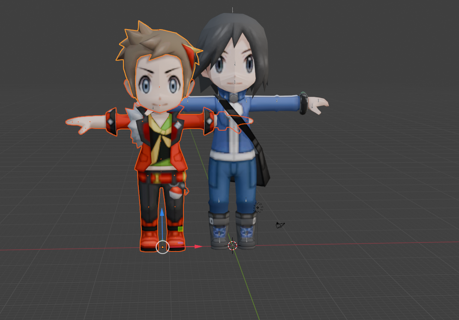Click the red X-axis move gizmo arrow

[198, 247]
